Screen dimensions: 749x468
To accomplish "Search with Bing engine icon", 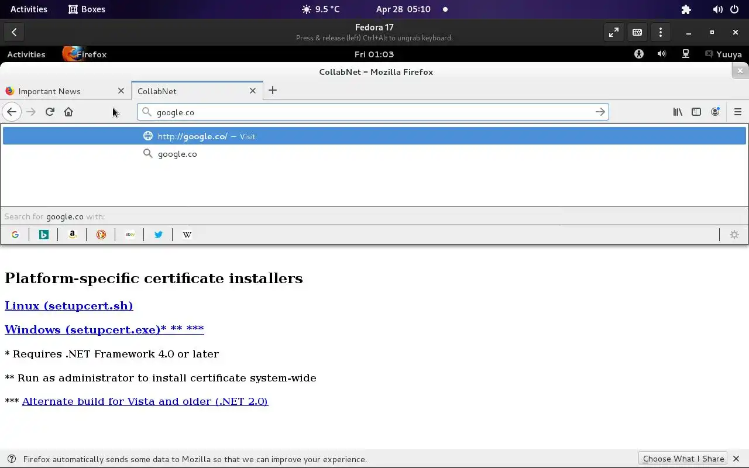I will 44,235.
